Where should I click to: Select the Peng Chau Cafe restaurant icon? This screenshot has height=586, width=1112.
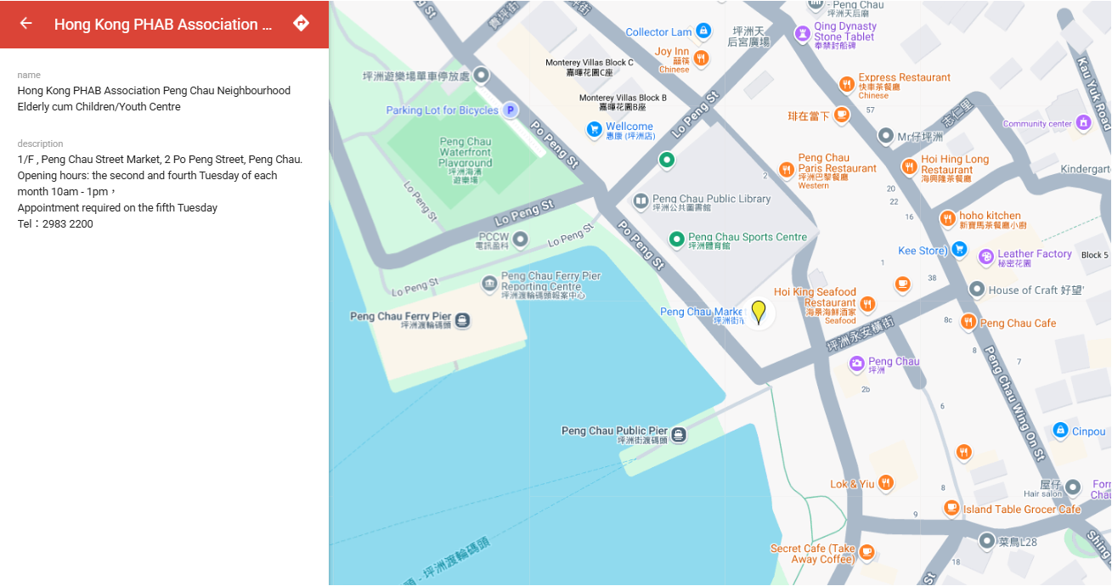point(968,322)
